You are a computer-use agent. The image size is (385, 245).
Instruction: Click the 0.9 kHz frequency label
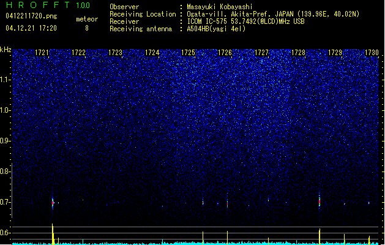click(6, 141)
